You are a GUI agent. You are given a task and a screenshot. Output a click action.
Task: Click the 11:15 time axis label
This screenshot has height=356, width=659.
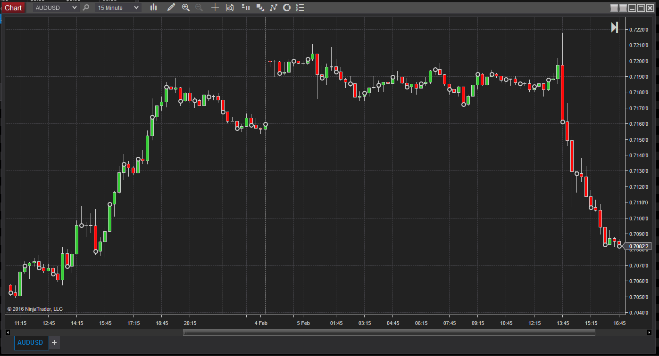20,323
